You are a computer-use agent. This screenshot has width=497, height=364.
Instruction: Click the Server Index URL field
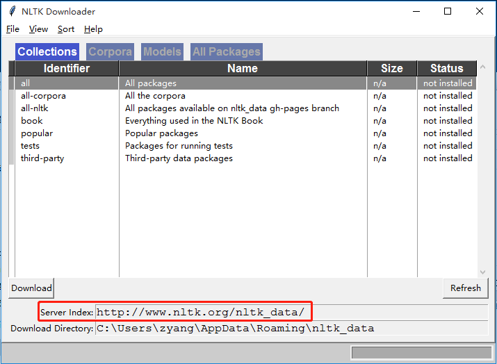click(291, 313)
